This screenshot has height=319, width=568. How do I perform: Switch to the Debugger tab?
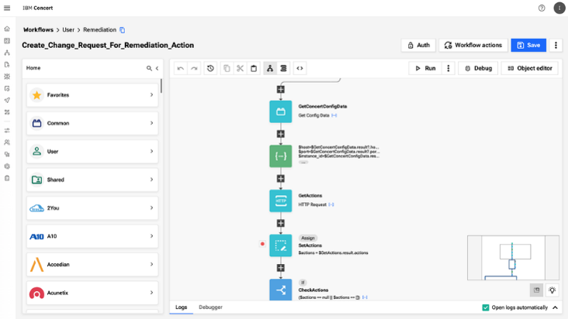(x=210, y=307)
